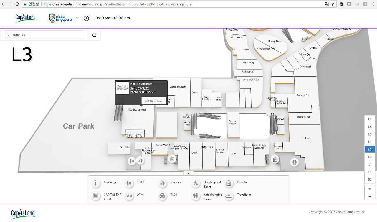377x222 pixels.
Task: Click the Handicapped Toilet legend icon
Action: [196, 183]
